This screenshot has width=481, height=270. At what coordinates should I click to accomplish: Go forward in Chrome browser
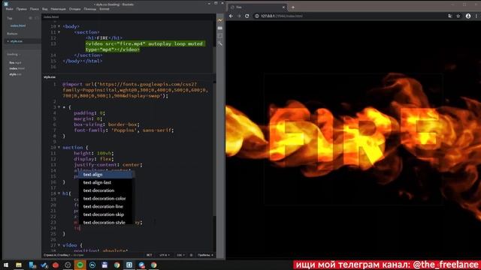point(239,16)
